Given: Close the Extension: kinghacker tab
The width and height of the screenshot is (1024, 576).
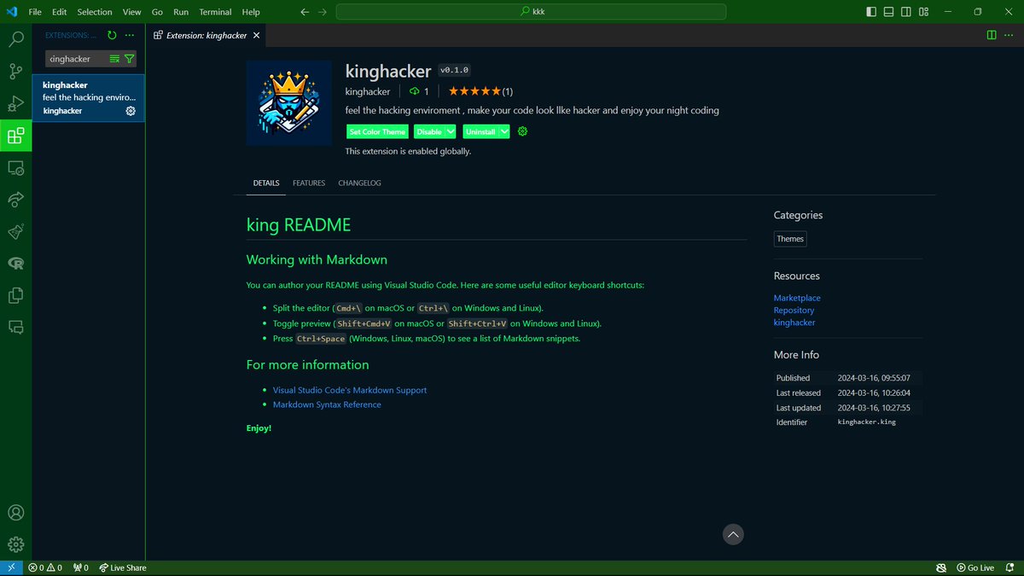Looking at the screenshot, I should (x=255, y=35).
